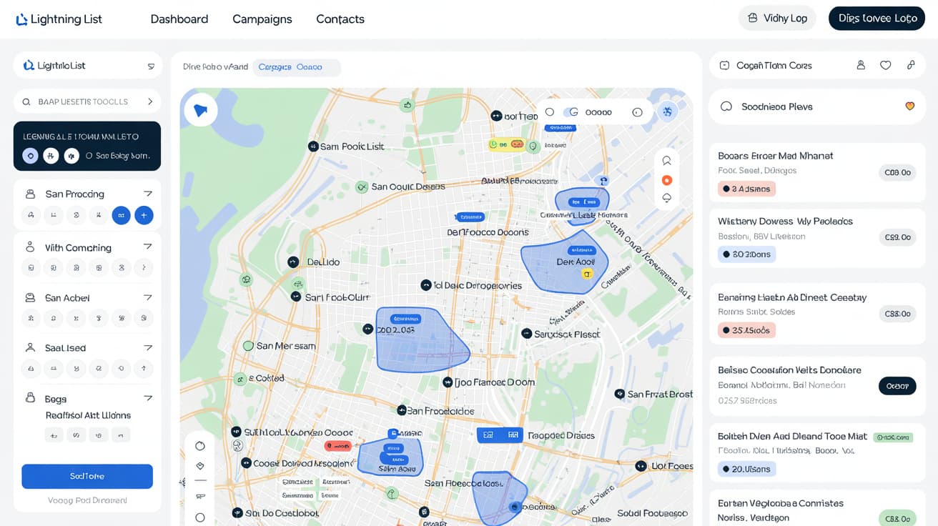The image size is (938, 526).
Task: Click the Vidhy Lop button in header
Action: point(776,19)
